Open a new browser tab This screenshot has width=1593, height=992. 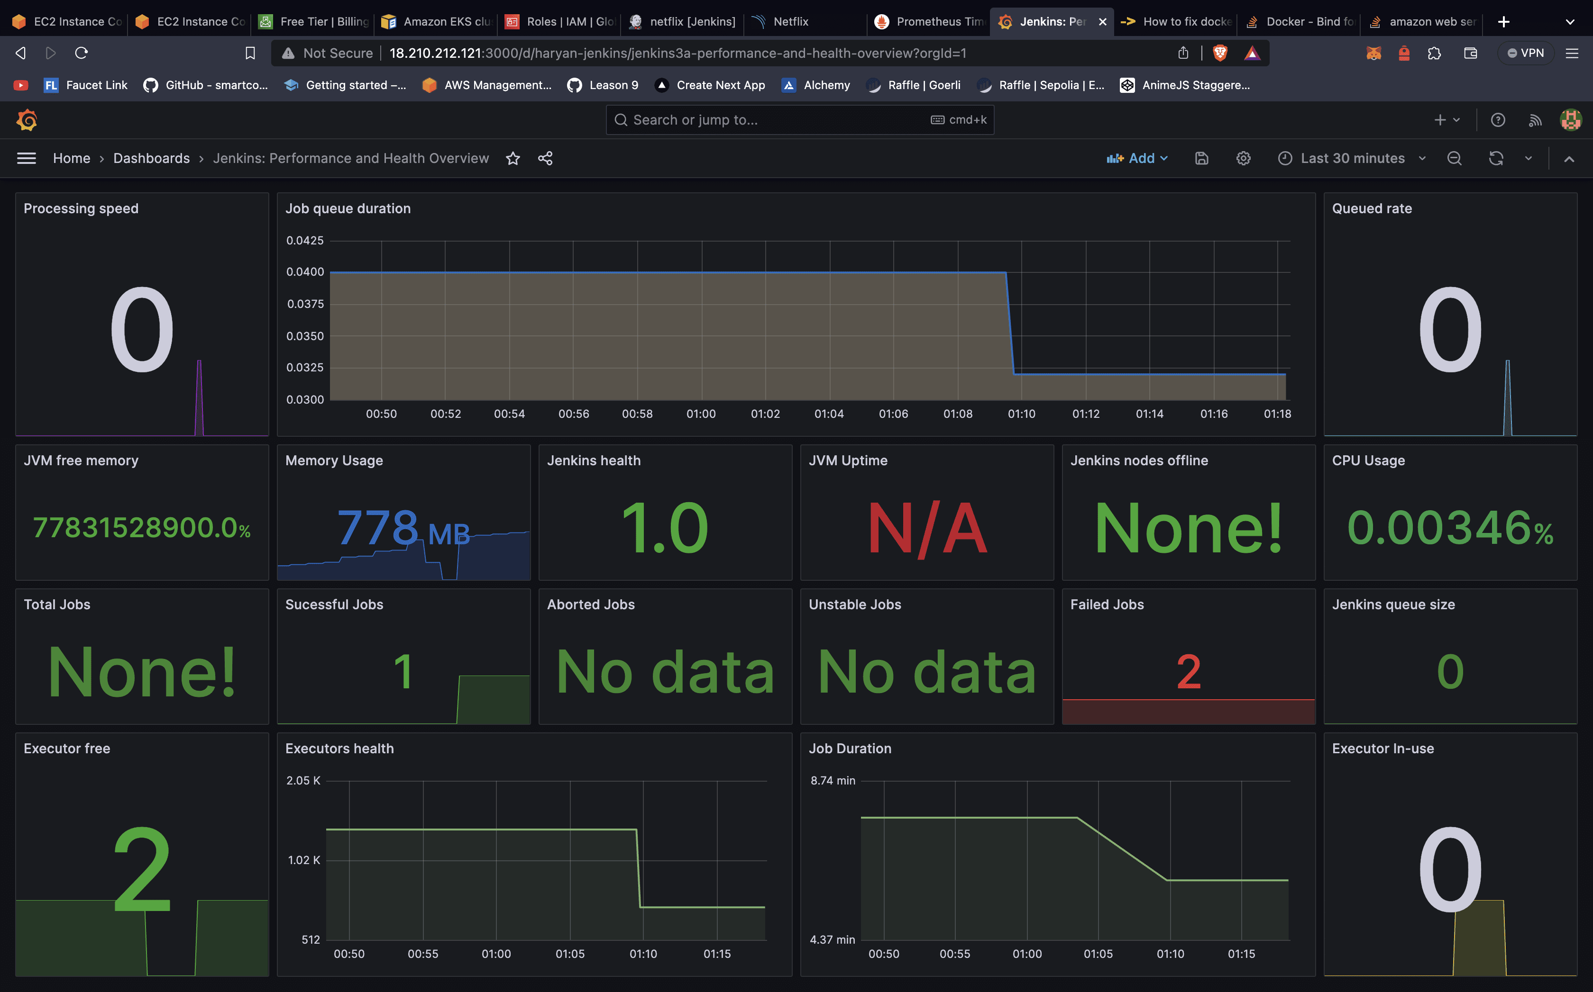point(1504,22)
